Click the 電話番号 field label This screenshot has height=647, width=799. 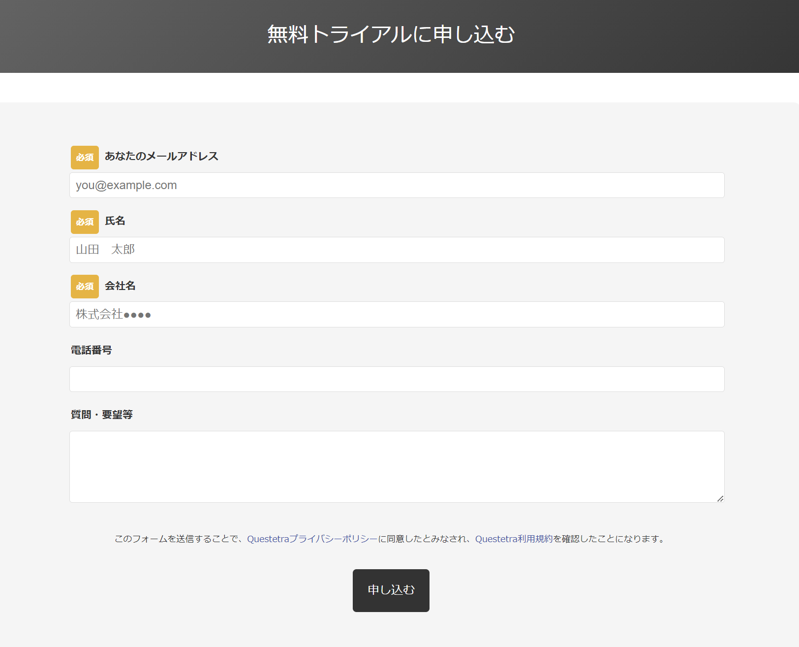point(92,350)
